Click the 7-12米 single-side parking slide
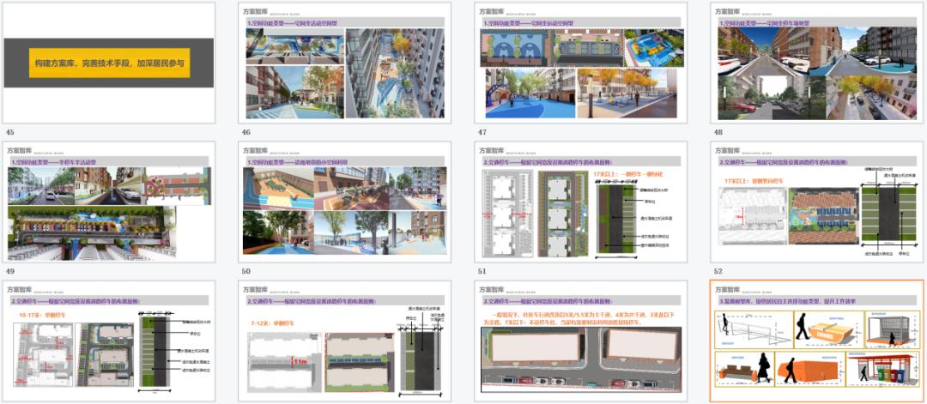The width and height of the screenshot is (927, 404). pyautogui.click(x=343, y=341)
